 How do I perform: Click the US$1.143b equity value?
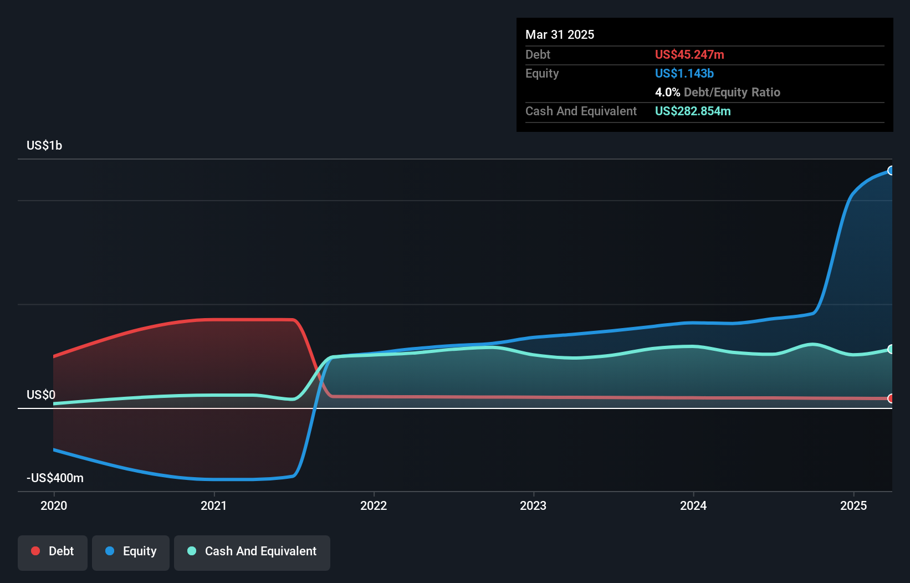pyautogui.click(x=684, y=73)
